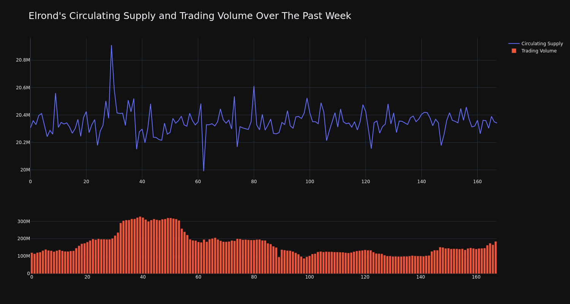
Task: Click the 200M volume axis label
Action: (x=24, y=239)
